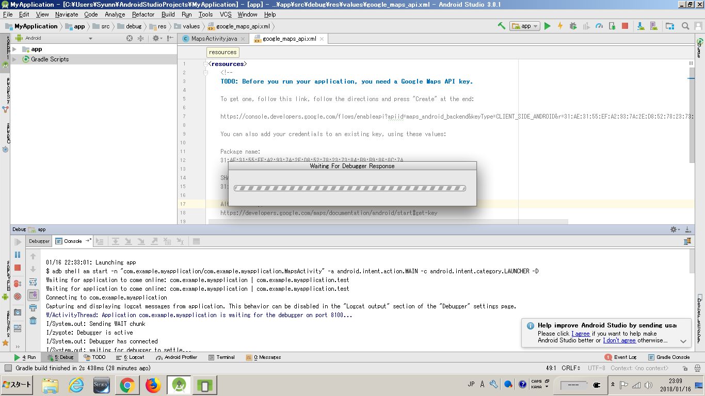Open the Logcat tool window button
This screenshot has height=396, width=705.
click(x=130, y=357)
